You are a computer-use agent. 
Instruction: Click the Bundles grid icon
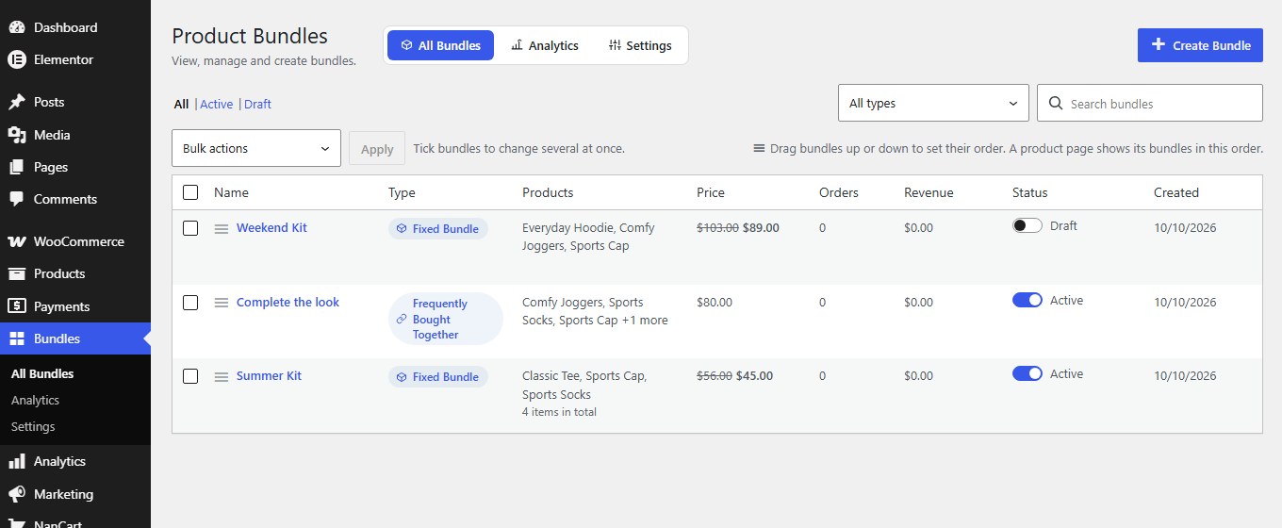click(17, 338)
